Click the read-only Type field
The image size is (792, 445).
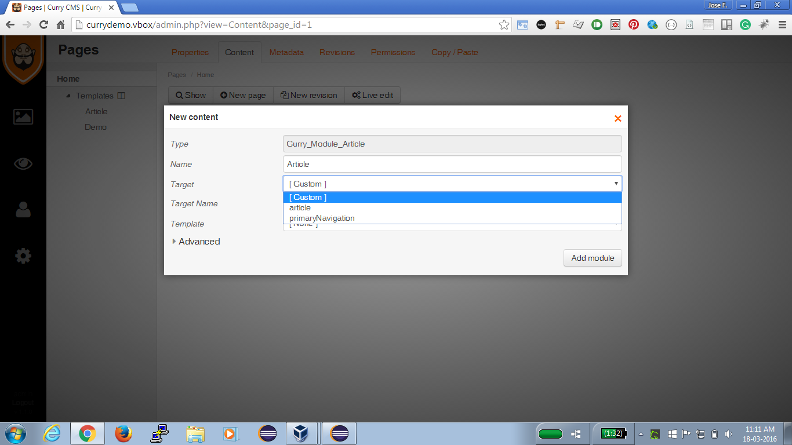click(452, 144)
